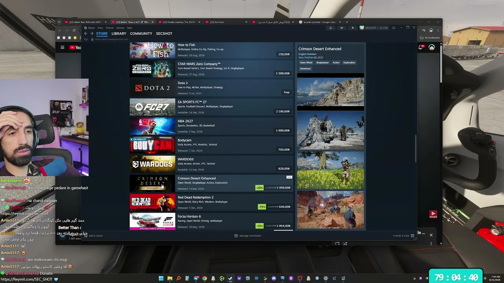Open the Steam menu
The width and height of the screenshot is (504, 283).
(x=91, y=28)
